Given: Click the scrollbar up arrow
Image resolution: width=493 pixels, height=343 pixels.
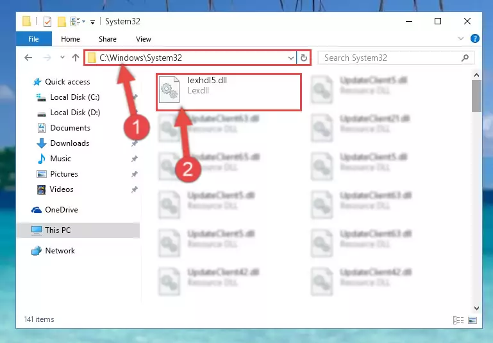Looking at the screenshot, I should coord(476,75).
